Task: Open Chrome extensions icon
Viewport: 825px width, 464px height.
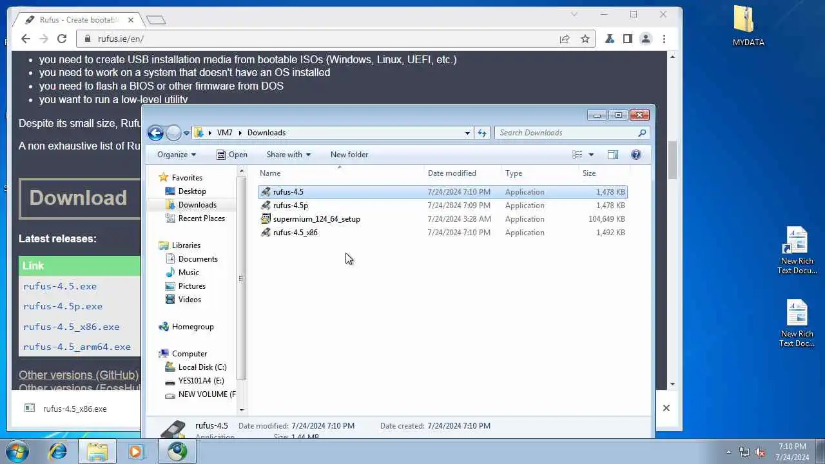Action: pyautogui.click(x=610, y=39)
